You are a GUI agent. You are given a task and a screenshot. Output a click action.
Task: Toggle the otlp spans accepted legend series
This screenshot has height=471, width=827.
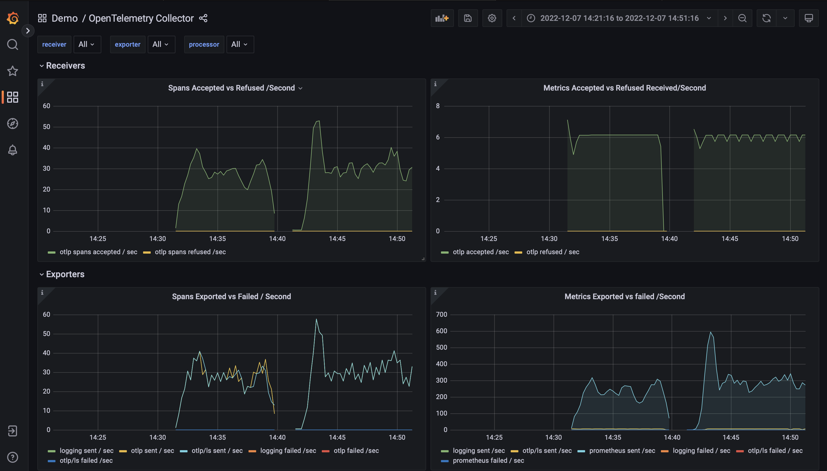(x=98, y=252)
